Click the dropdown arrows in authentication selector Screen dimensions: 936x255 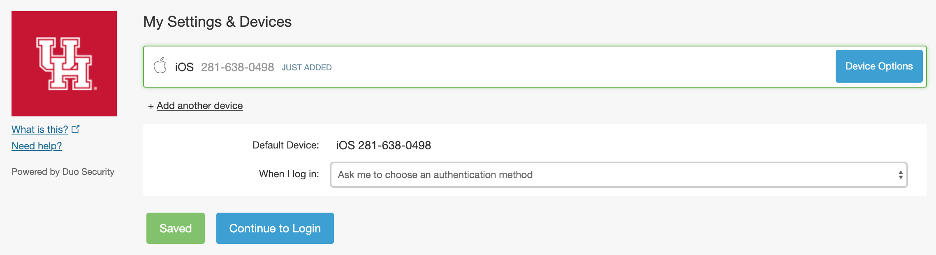coord(900,175)
